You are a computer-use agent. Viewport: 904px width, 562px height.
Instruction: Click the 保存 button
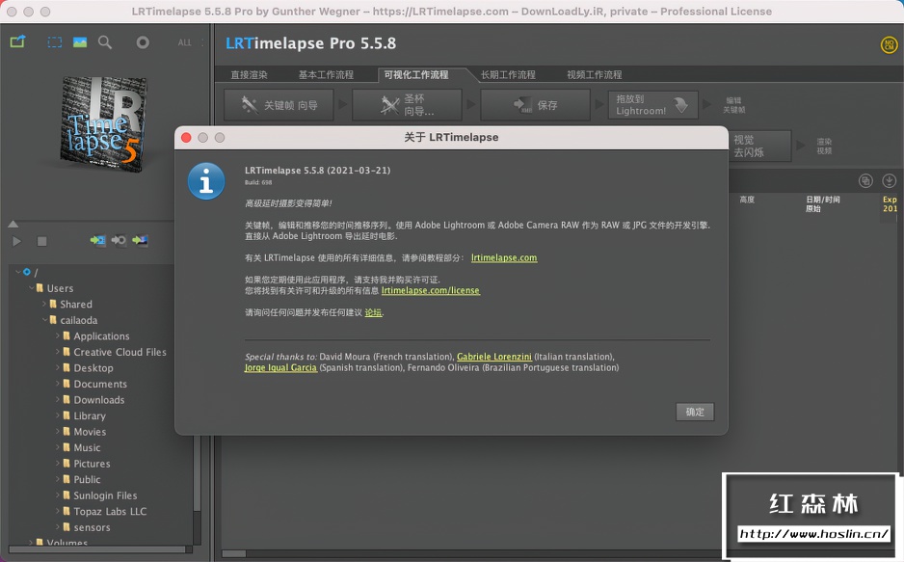coord(535,105)
